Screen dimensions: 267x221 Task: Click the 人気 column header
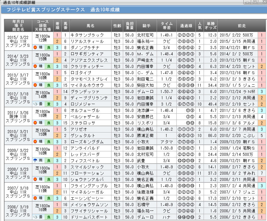pos(200,26)
